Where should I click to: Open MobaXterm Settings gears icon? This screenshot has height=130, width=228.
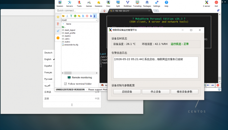(157, 4)
